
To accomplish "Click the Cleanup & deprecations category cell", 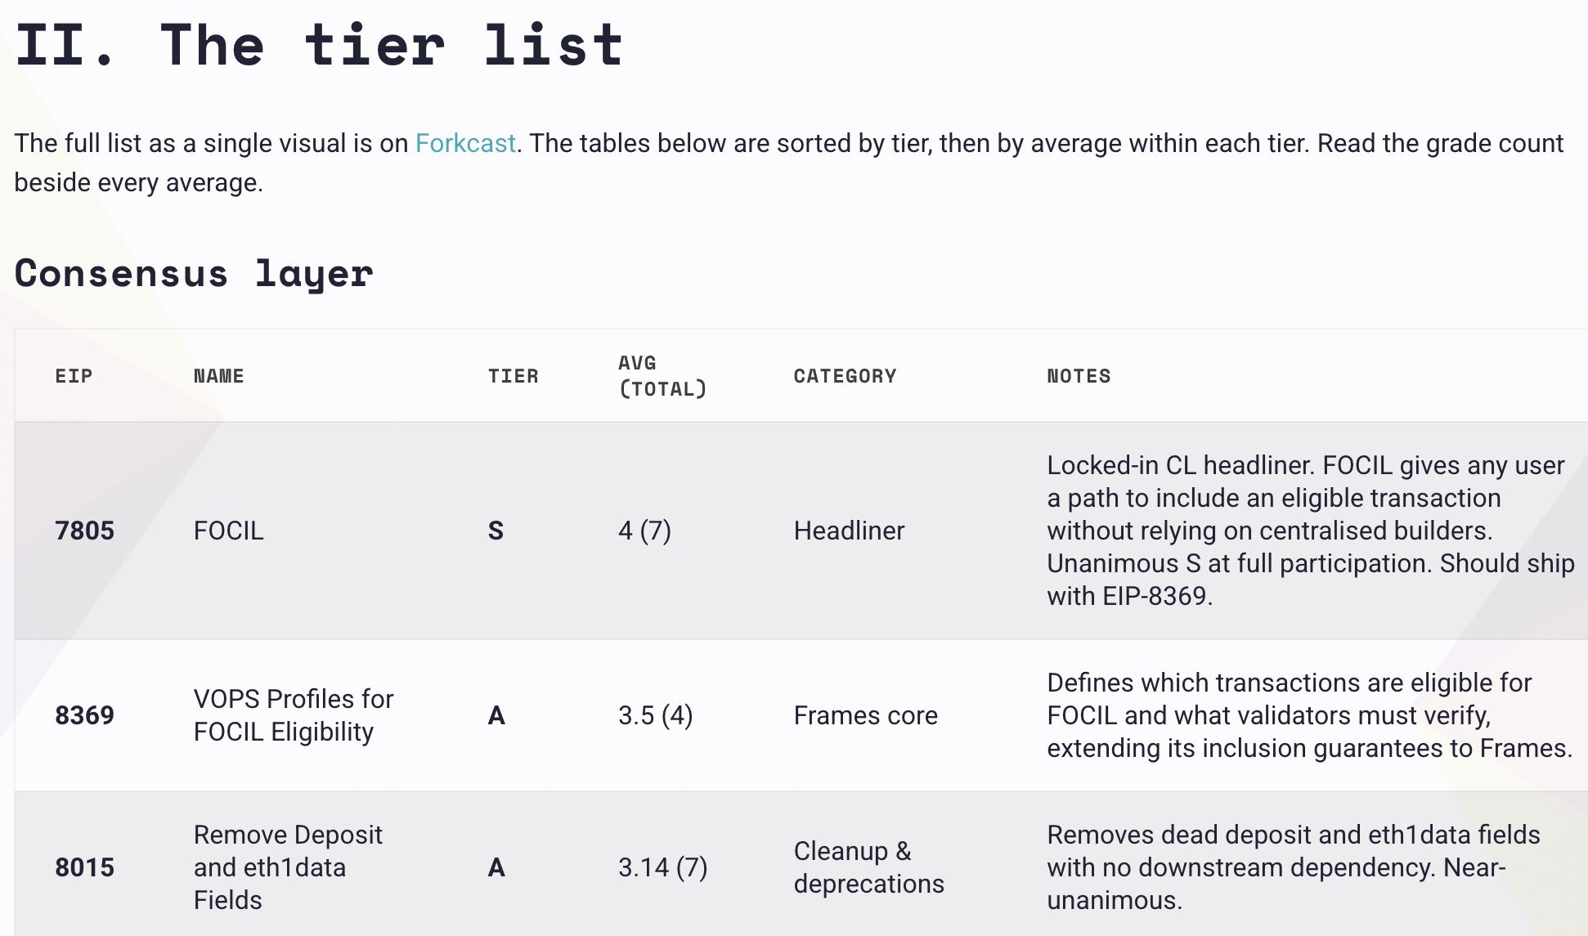I will pos(868,867).
